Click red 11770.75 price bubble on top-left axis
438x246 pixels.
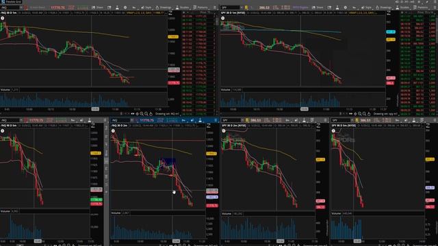pyautogui.click(x=174, y=83)
